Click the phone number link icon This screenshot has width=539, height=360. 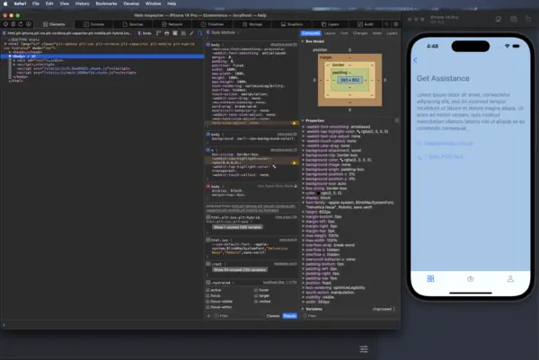[x=419, y=158]
